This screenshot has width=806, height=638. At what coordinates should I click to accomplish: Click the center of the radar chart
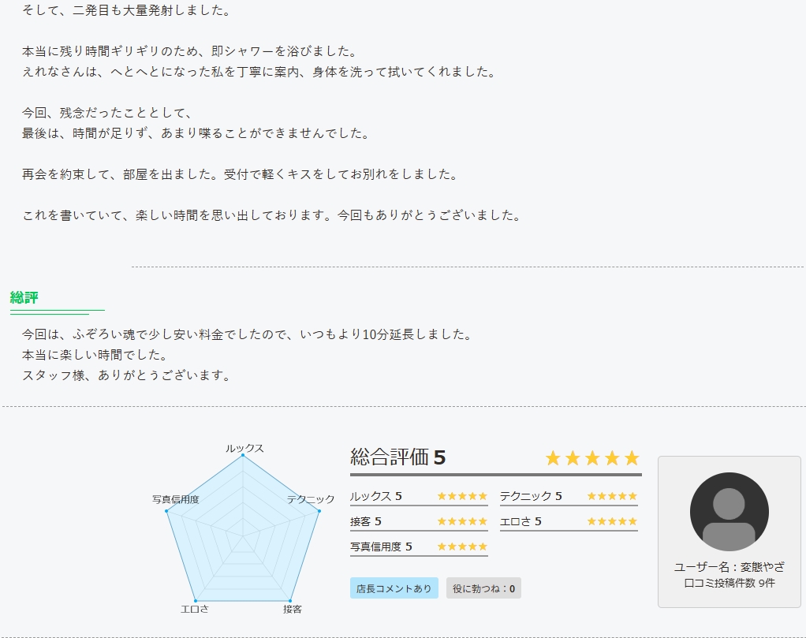242,536
